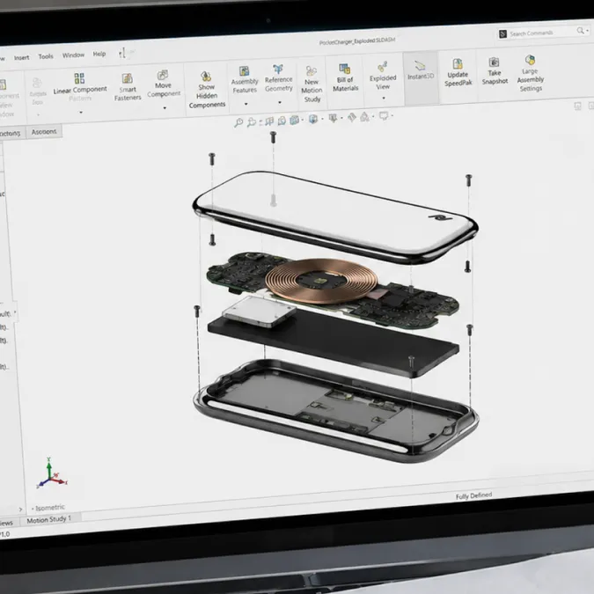
Task: Click the Reference Geometry icon
Action: click(x=278, y=69)
